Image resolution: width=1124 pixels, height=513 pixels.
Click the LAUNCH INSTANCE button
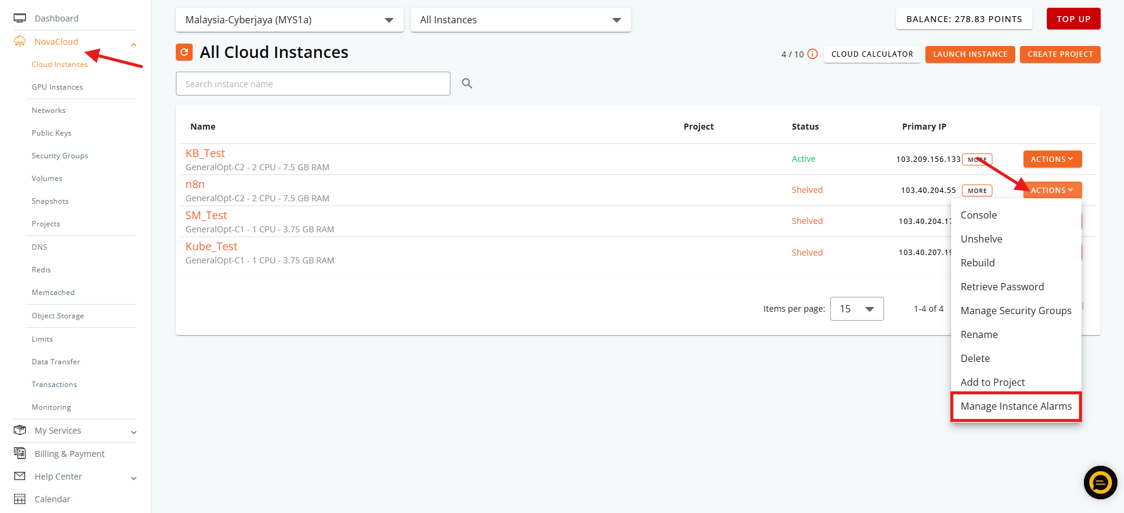tap(970, 54)
